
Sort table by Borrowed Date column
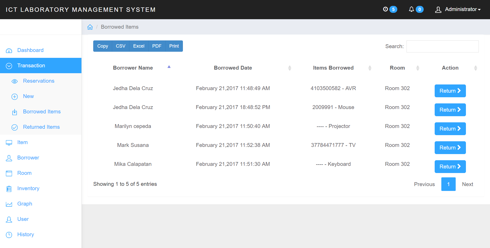pyautogui.click(x=233, y=68)
